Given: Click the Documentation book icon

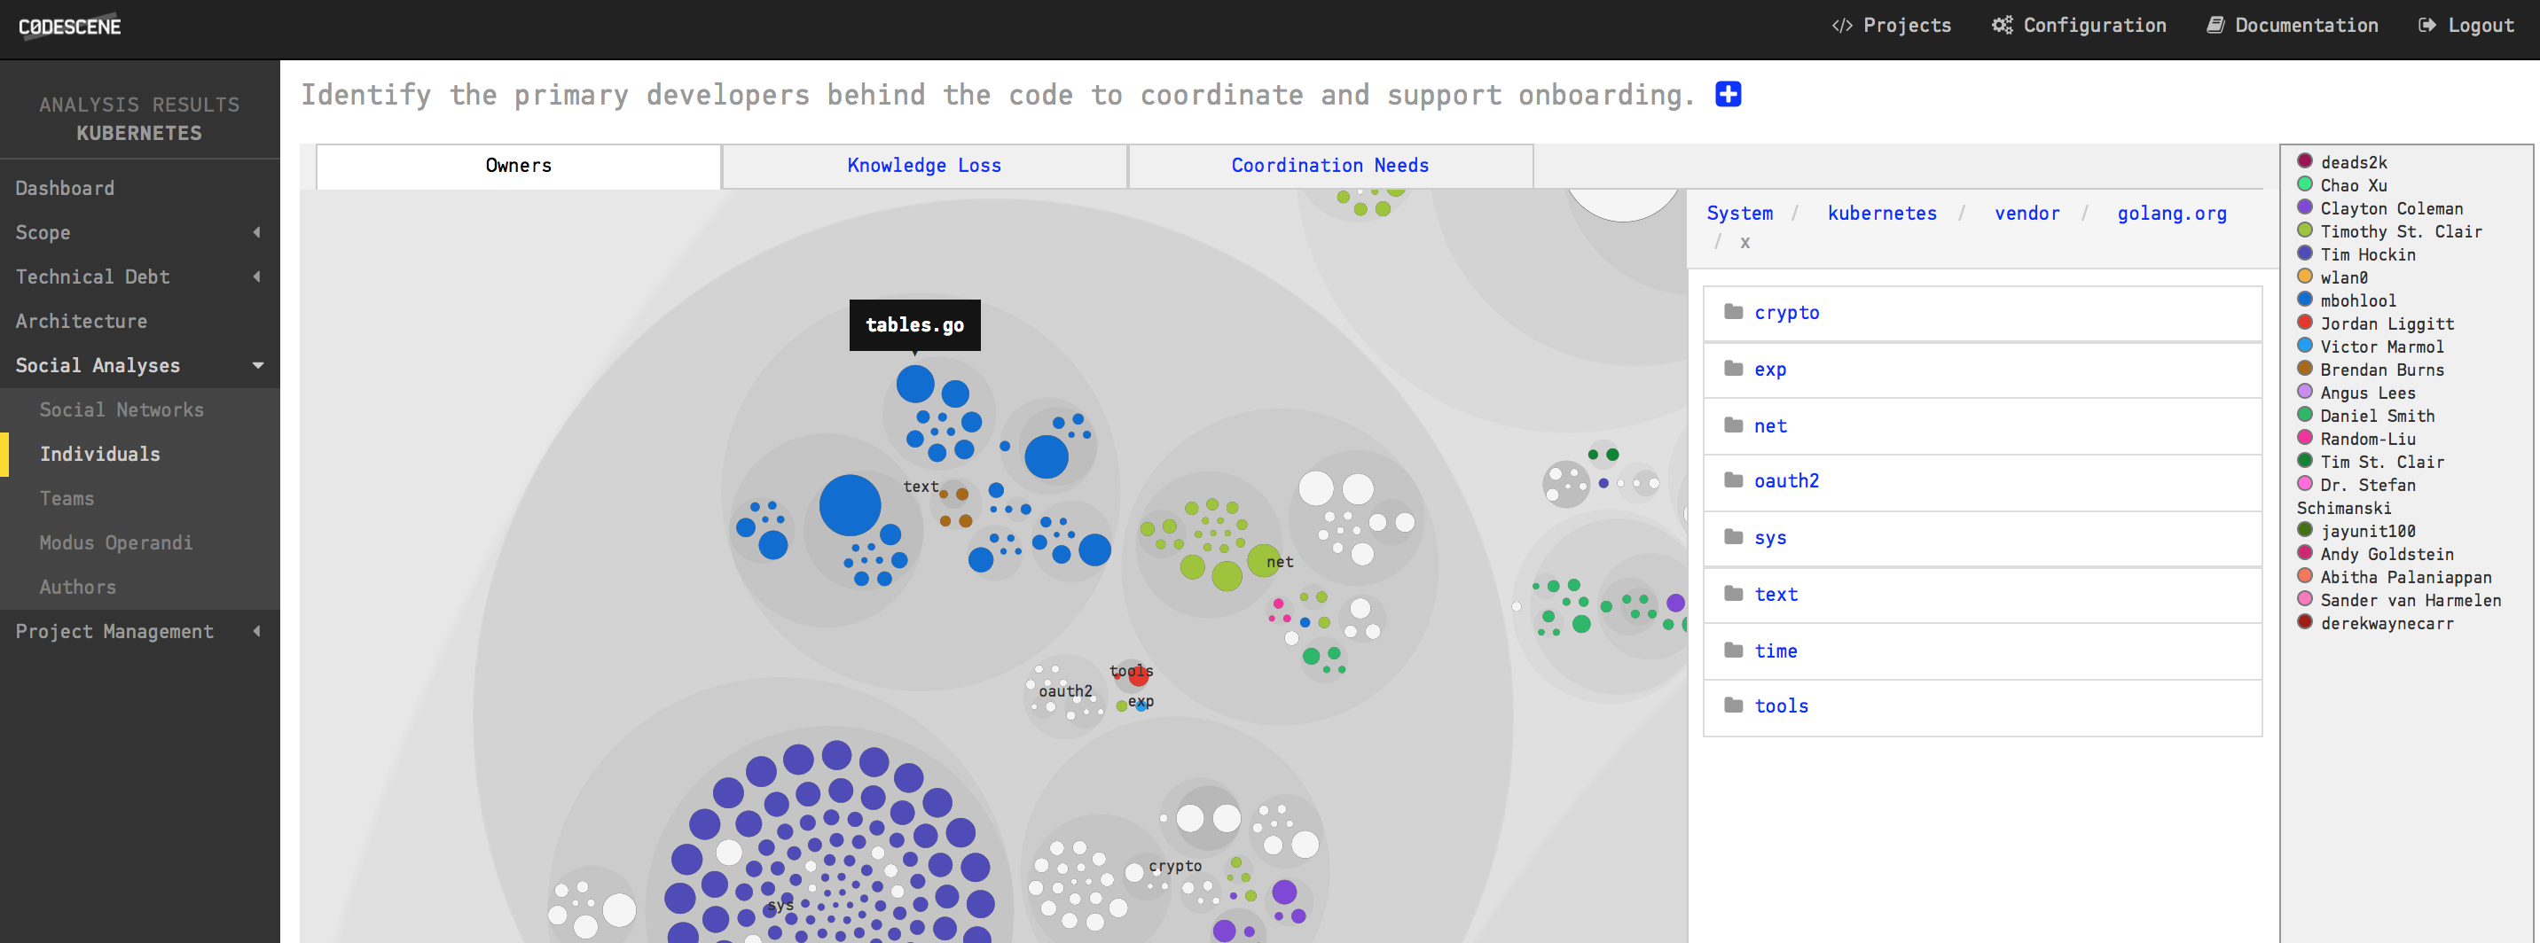Looking at the screenshot, I should (x=2215, y=26).
